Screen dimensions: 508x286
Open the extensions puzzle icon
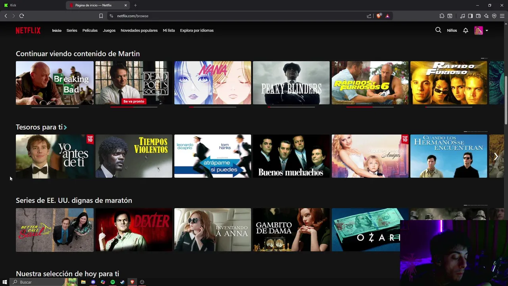(x=442, y=16)
